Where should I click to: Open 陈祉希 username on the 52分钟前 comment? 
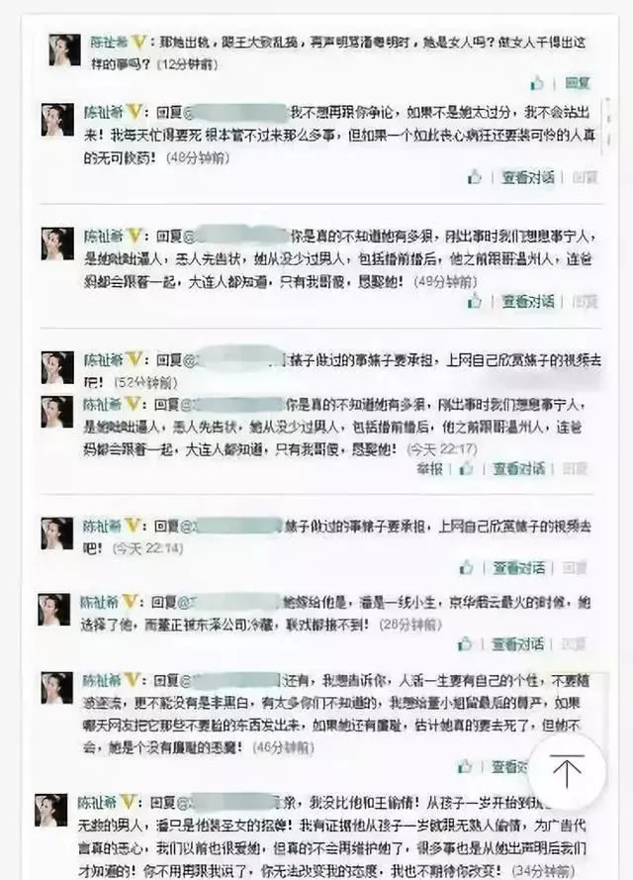103,359
